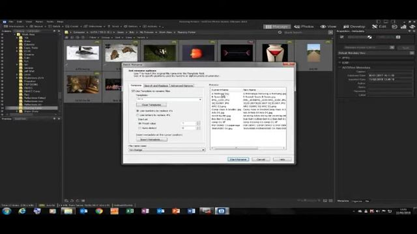Collapse the ACDSee Metadata section
The width and height of the screenshot is (417, 234).
[x=340, y=68]
